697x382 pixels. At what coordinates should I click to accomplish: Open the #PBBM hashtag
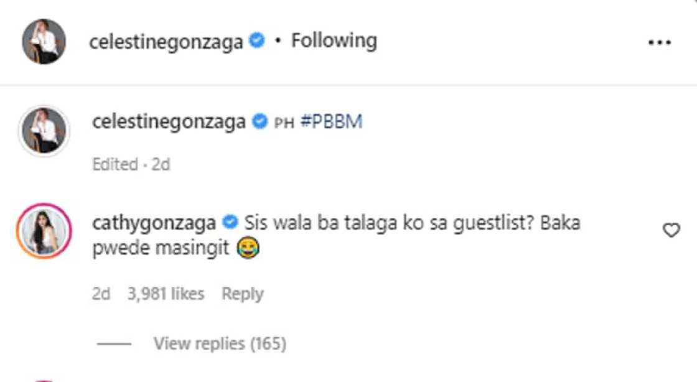point(331,122)
